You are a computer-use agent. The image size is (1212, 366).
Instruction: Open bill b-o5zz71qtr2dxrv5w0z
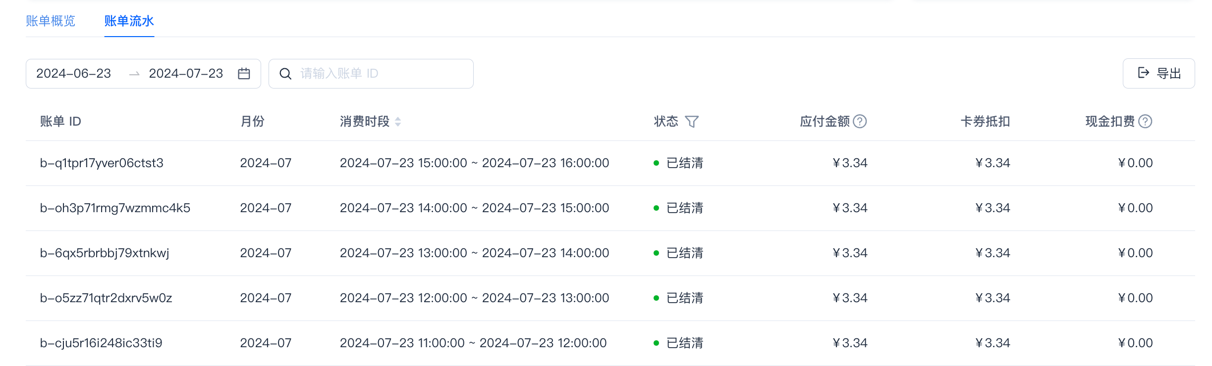[x=106, y=298]
